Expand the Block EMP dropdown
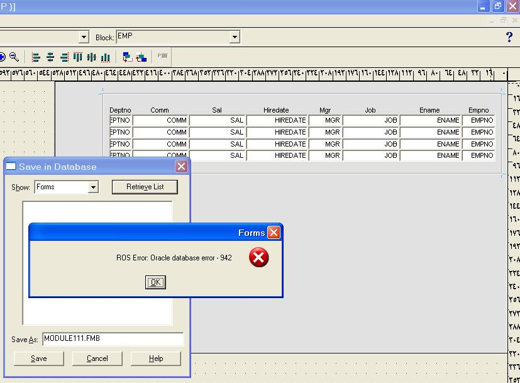Viewport: 520px width, 383px height. [x=235, y=38]
